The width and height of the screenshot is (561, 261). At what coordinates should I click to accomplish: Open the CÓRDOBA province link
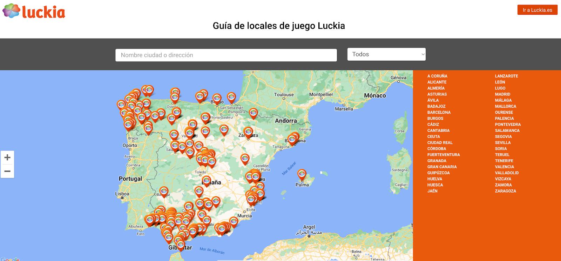point(437,149)
